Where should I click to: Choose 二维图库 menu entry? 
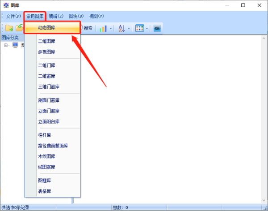point(47,41)
